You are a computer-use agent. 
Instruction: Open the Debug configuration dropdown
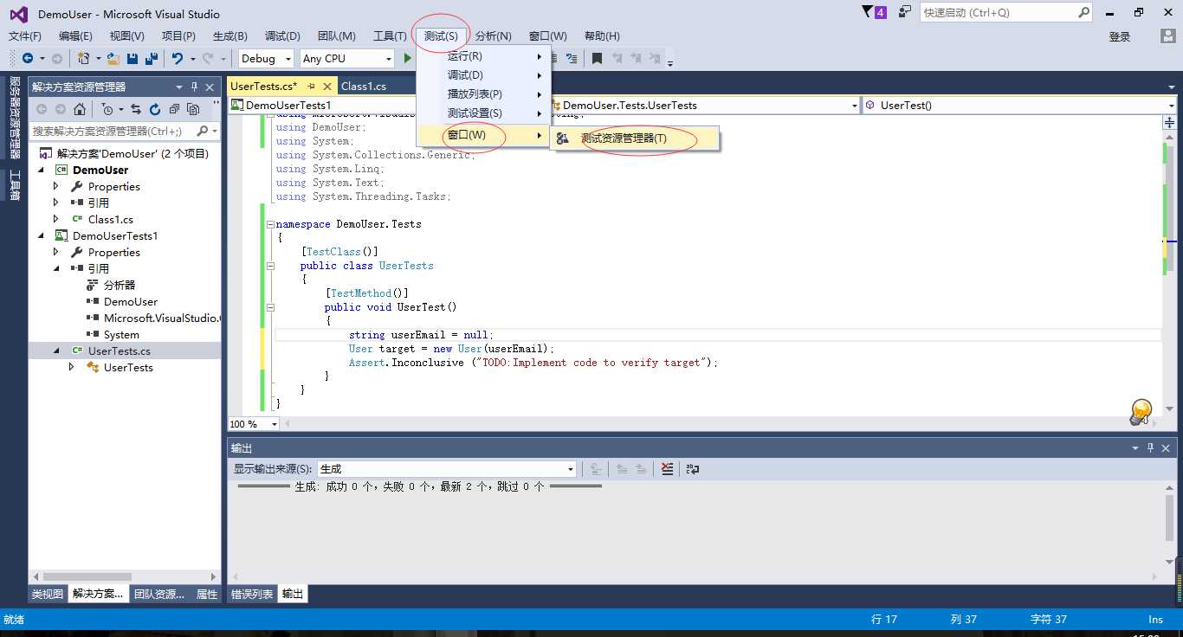(265, 59)
